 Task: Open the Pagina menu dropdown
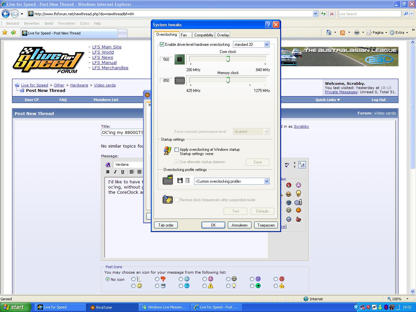tap(377, 32)
